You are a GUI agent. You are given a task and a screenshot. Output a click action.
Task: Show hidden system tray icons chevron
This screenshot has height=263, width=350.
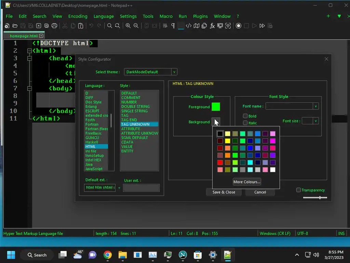point(297,255)
